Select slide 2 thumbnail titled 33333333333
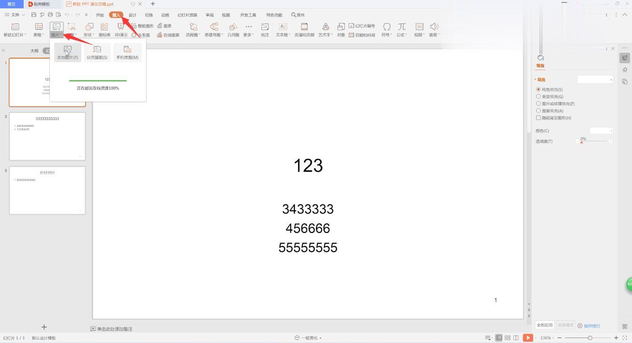 click(47, 136)
